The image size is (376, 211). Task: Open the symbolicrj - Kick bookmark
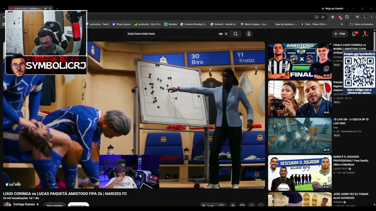pos(147,24)
